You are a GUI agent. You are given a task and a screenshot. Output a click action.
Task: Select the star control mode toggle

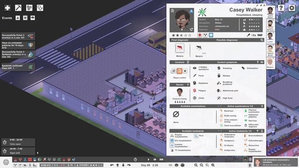coord(185,71)
